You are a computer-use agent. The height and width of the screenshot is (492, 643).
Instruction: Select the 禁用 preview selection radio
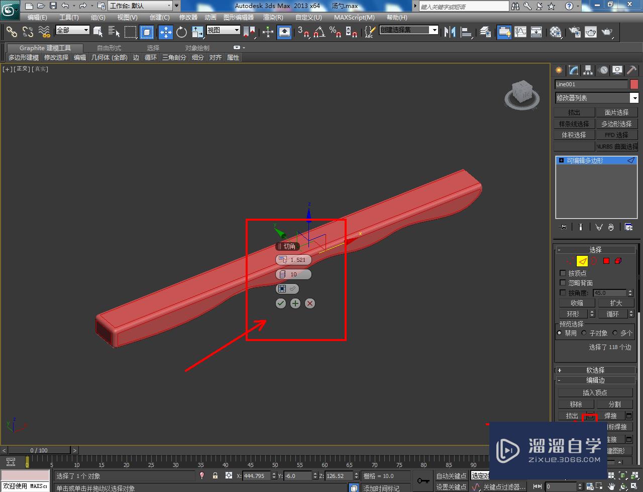560,333
